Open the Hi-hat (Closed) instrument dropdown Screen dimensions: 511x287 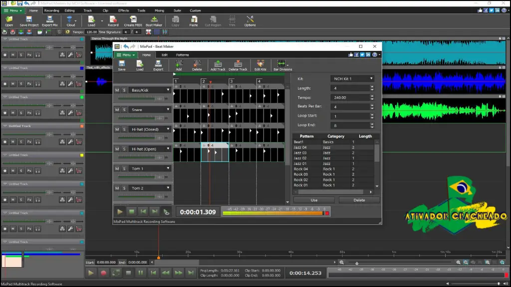(150, 129)
